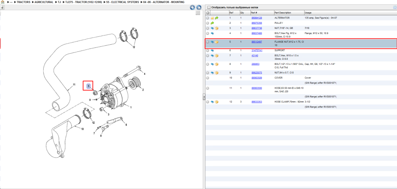This screenshot has width=397, height=189.
Task: Click the panel icon at far top right
Action: click(395, 7)
